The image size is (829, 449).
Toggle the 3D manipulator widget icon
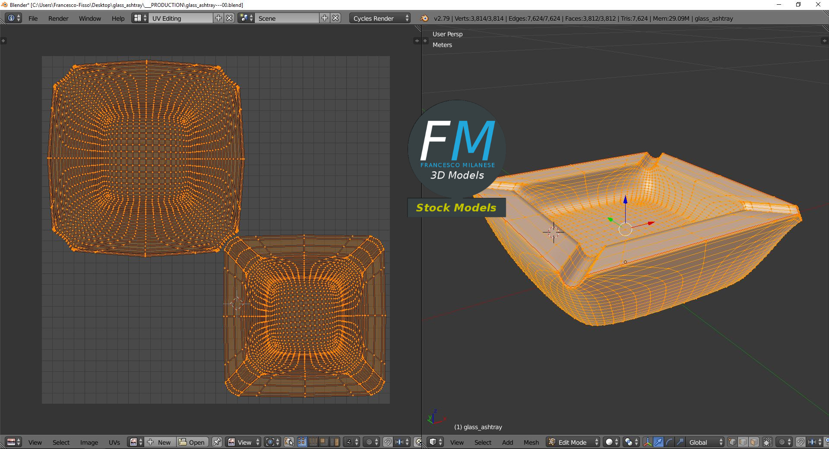tap(648, 442)
